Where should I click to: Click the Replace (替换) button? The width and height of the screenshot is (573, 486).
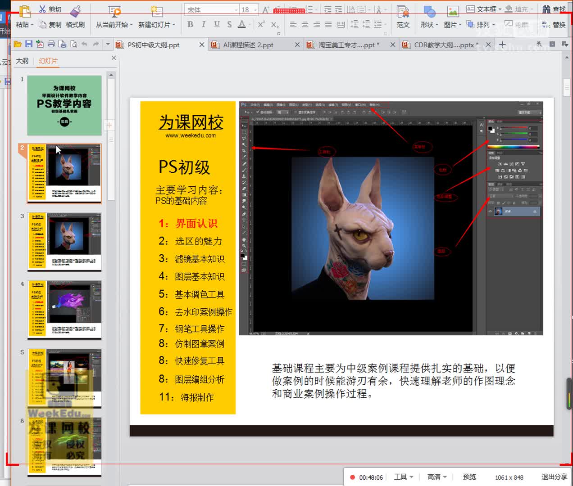tap(554, 24)
